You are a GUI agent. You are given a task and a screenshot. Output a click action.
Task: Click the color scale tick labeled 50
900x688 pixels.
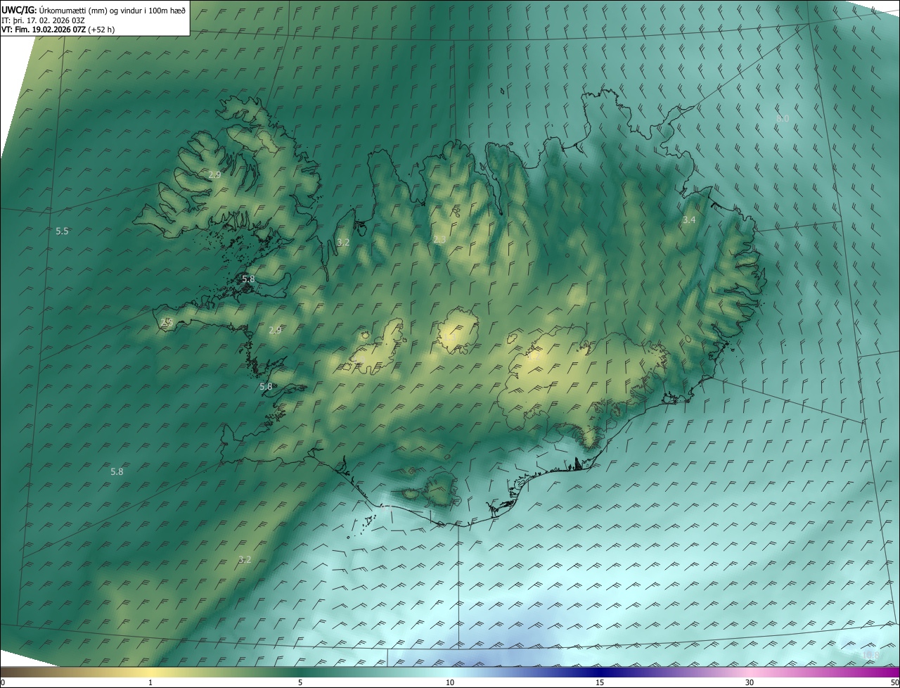coord(894,682)
